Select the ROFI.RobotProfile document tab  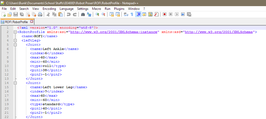click(x=17, y=22)
